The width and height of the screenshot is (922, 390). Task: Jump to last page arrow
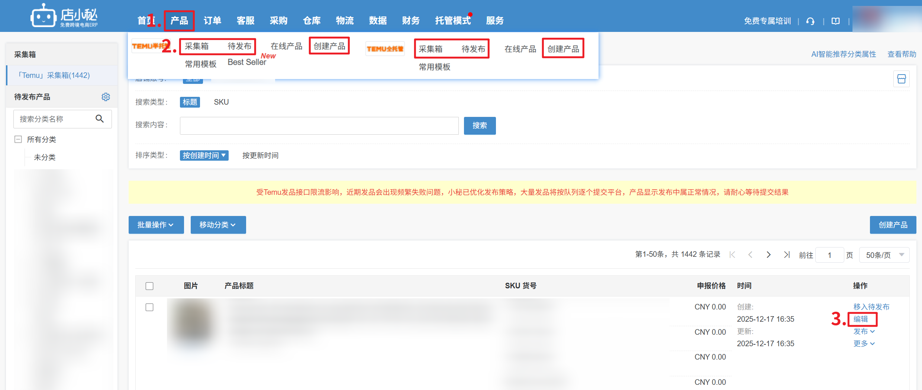(x=787, y=255)
